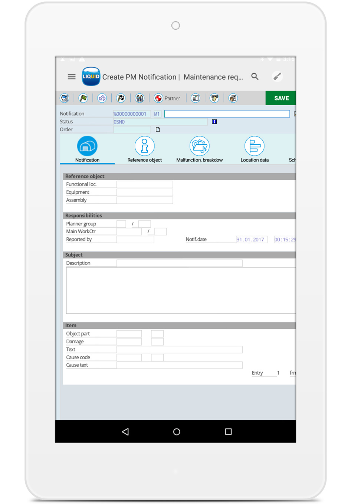This screenshot has height=504, width=351.
Task: Tap the search magnifier icon in header
Action: pyautogui.click(x=255, y=77)
